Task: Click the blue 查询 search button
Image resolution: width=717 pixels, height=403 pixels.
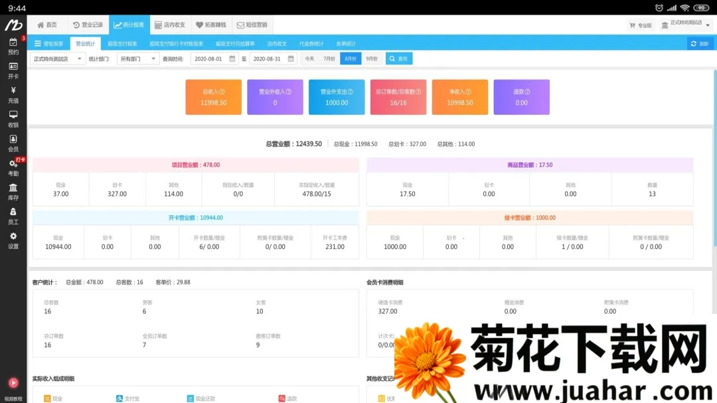Action: coord(398,58)
